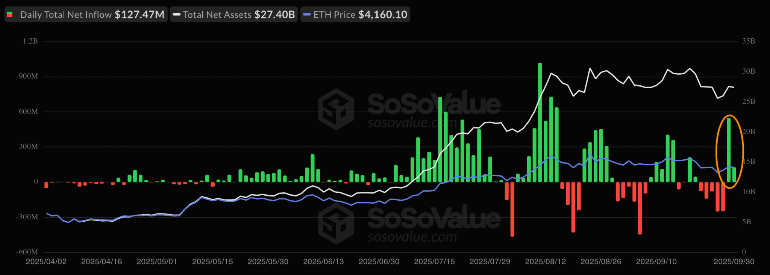Click the $4,160.10 ETH price value

click(x=382, y=15)
